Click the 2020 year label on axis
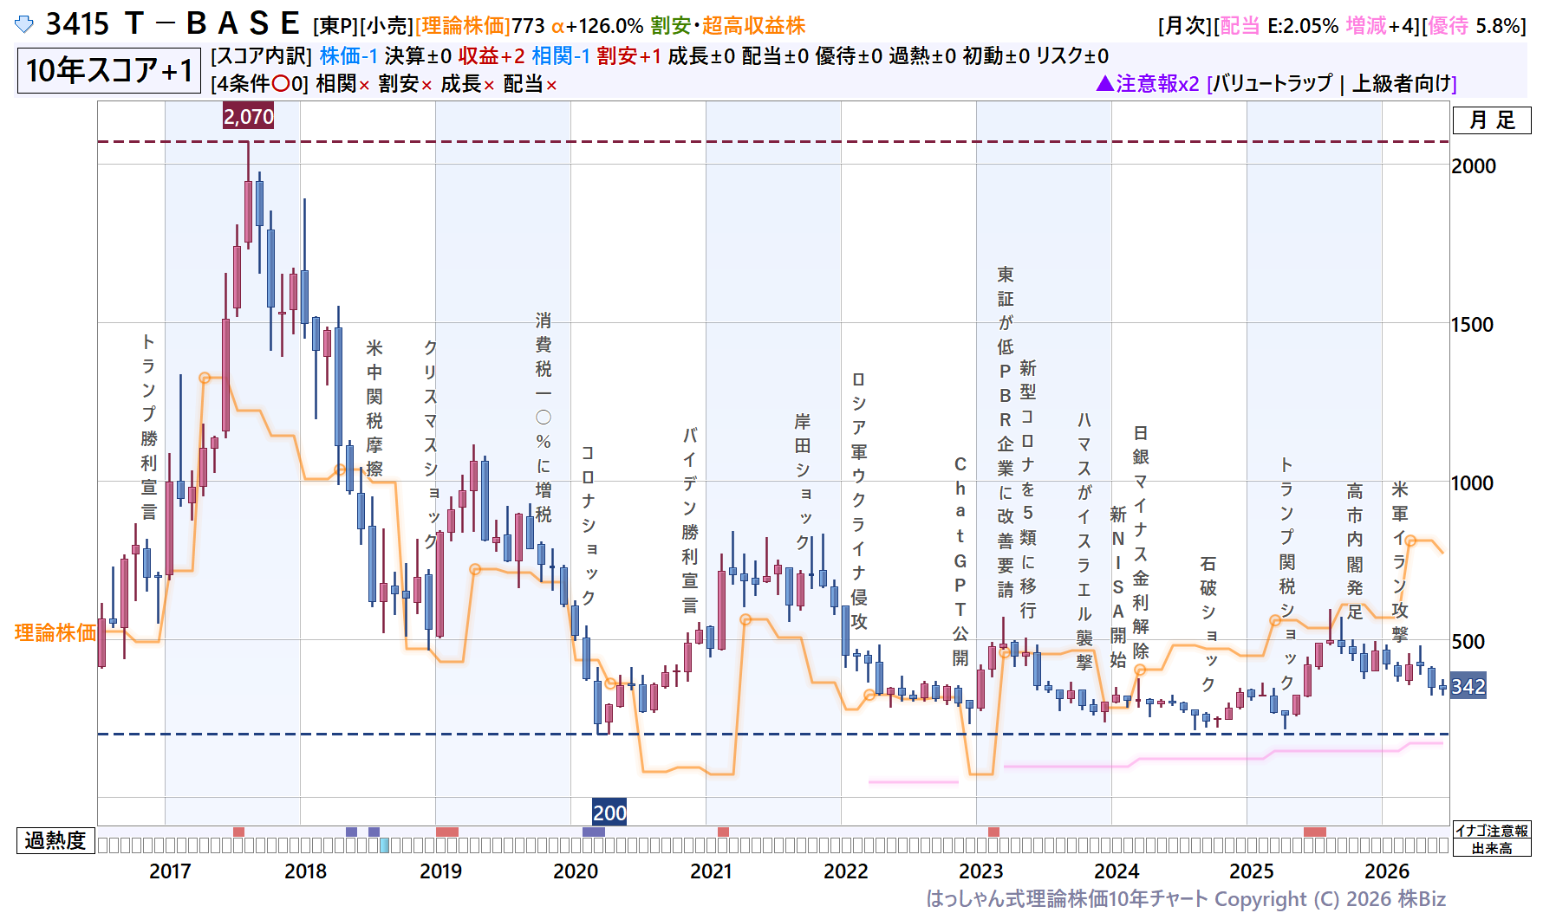 576,871
